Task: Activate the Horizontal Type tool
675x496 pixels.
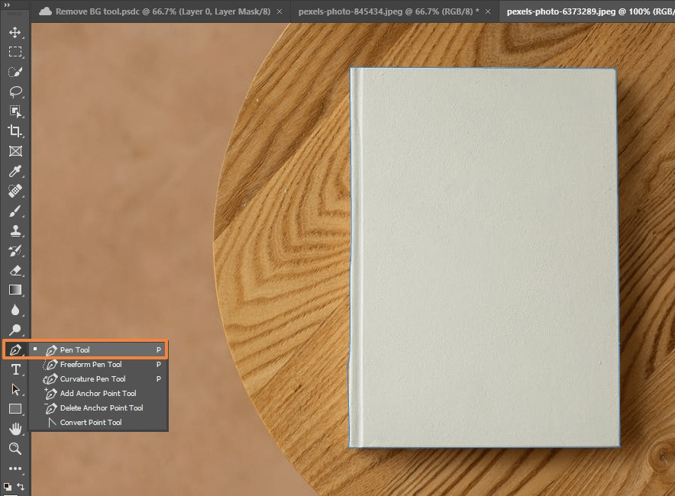Action: click(15, 369)
